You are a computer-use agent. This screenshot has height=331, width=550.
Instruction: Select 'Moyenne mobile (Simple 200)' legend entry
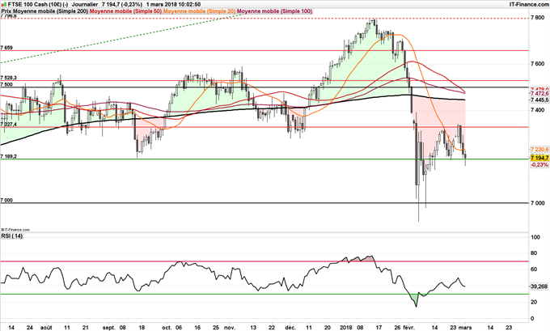pos(50,11)
